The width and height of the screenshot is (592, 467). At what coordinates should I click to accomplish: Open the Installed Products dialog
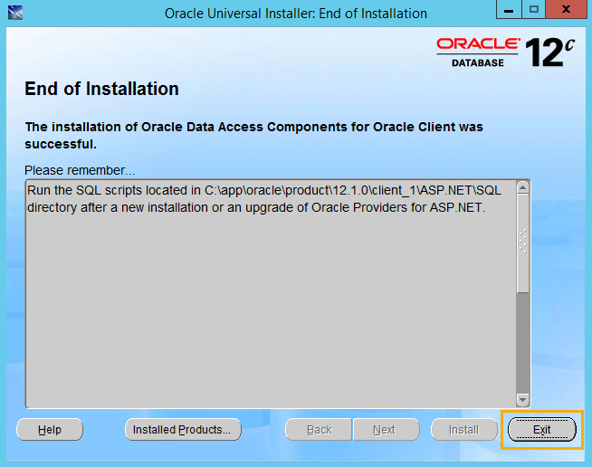click(x=183, y=430)
